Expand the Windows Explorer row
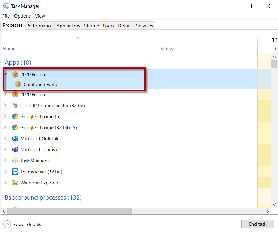 (x=5, y=183)
